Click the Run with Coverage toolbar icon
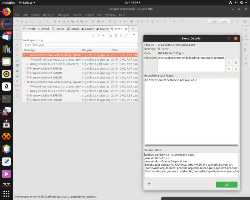 [73, 21]
